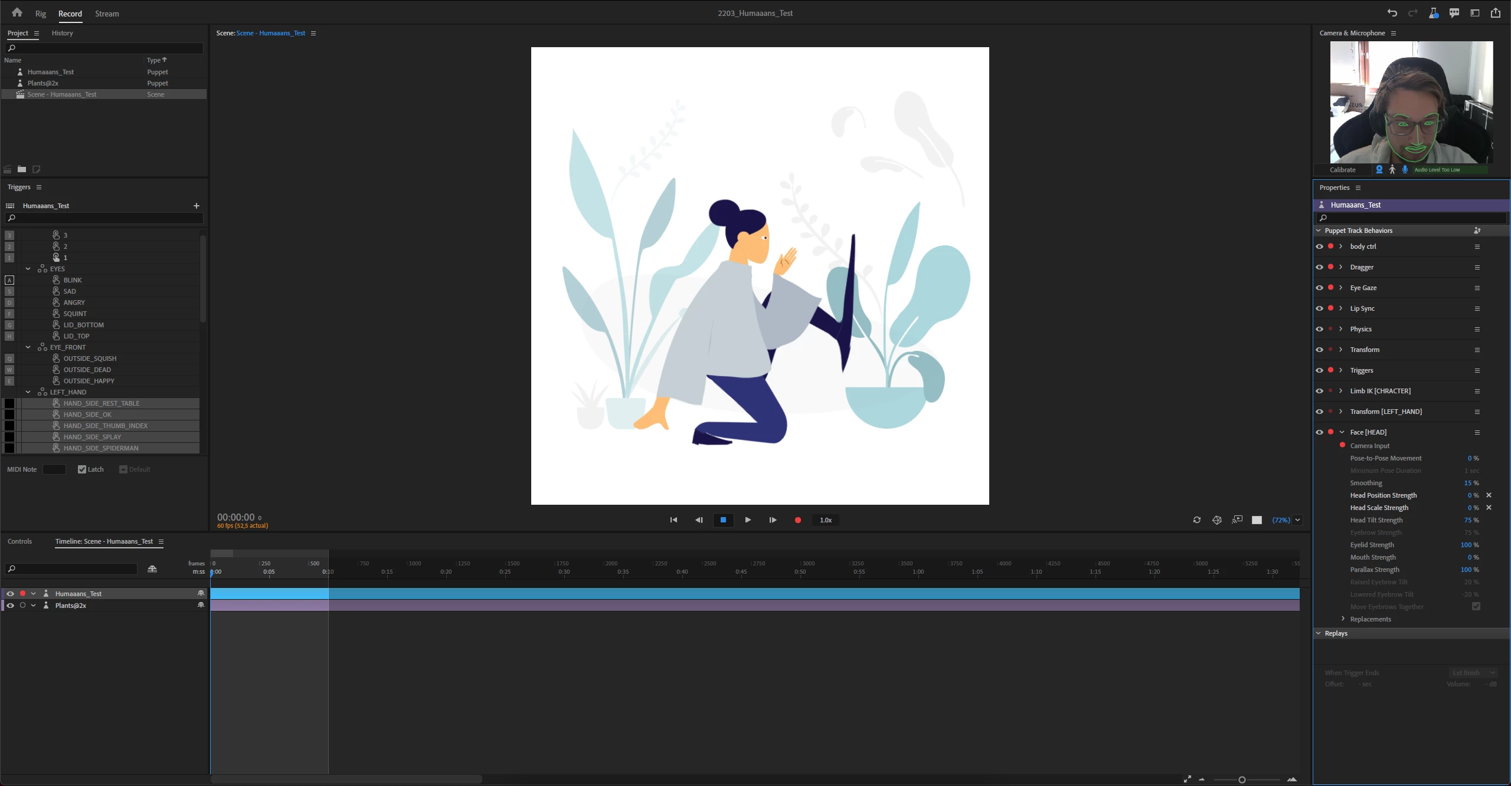Go to the start of the scene

coord(673,520)
